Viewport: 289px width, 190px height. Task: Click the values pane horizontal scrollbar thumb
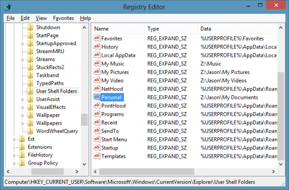147,172
